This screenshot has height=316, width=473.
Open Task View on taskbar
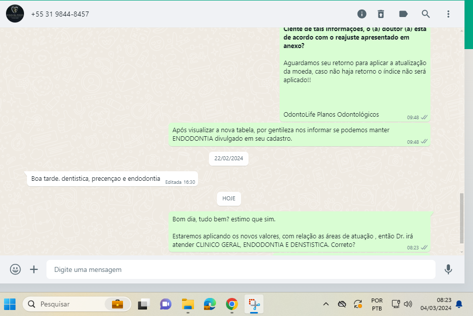143,304
